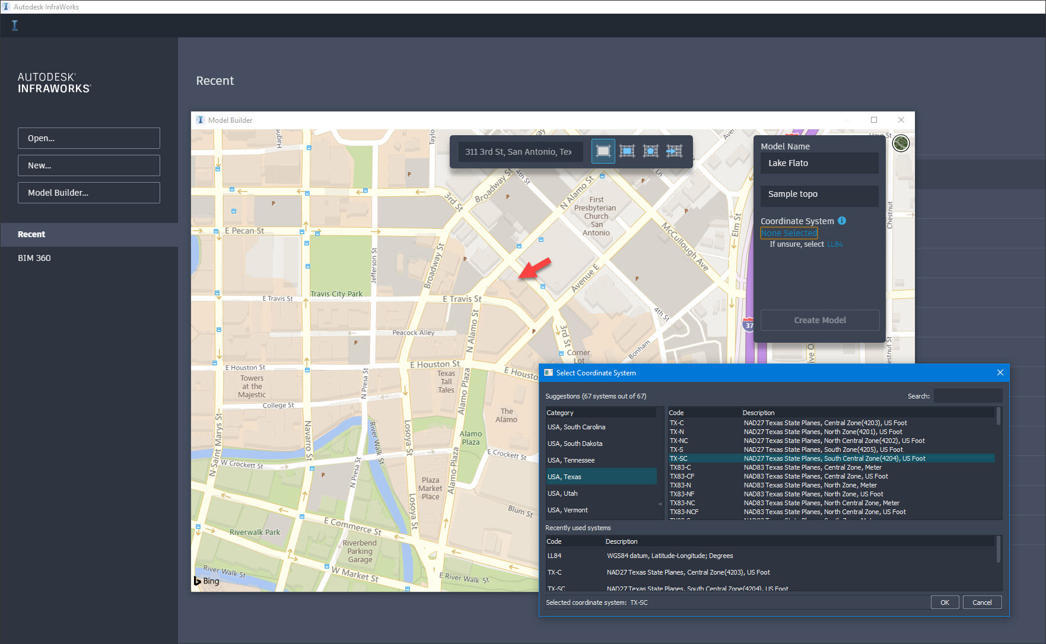Click the Model Builder... button

click(x=88, y=193)
